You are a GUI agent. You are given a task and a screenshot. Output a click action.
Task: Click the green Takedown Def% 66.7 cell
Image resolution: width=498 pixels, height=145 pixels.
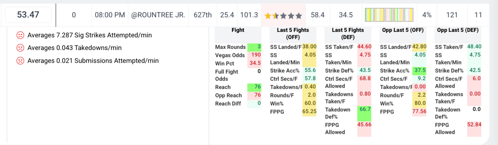(x=364, y=113)
